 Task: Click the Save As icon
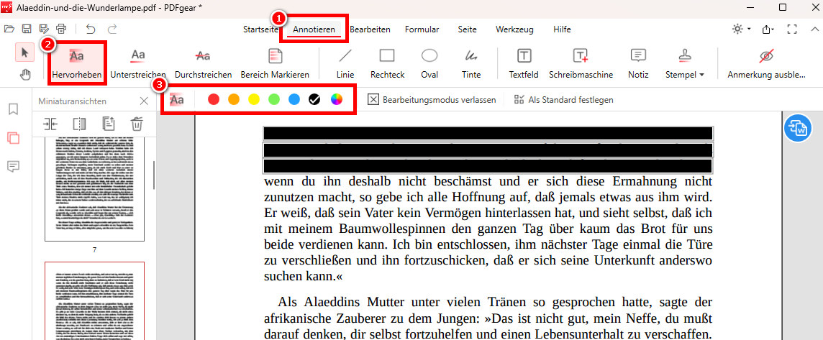[44, 29]
